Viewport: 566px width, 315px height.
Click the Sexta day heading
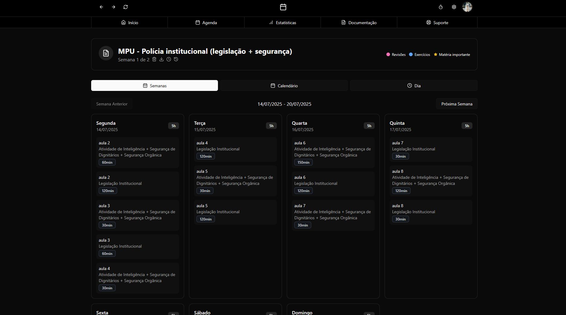[x=102, y=313]
